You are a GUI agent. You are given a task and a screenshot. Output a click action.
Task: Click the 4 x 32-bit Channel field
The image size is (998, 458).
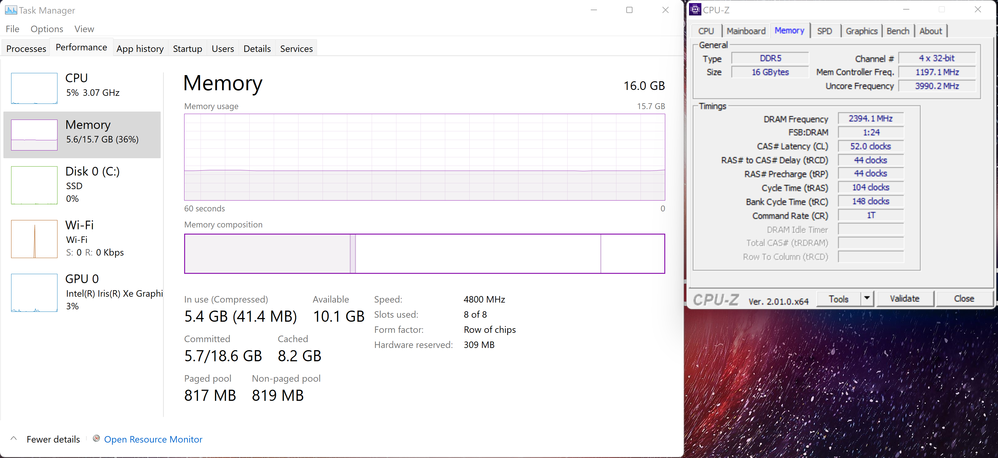[937, 58]
